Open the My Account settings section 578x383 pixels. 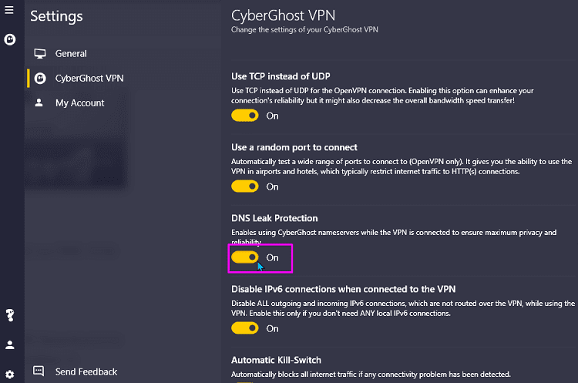pyautogui.click(x=78, y=102)
